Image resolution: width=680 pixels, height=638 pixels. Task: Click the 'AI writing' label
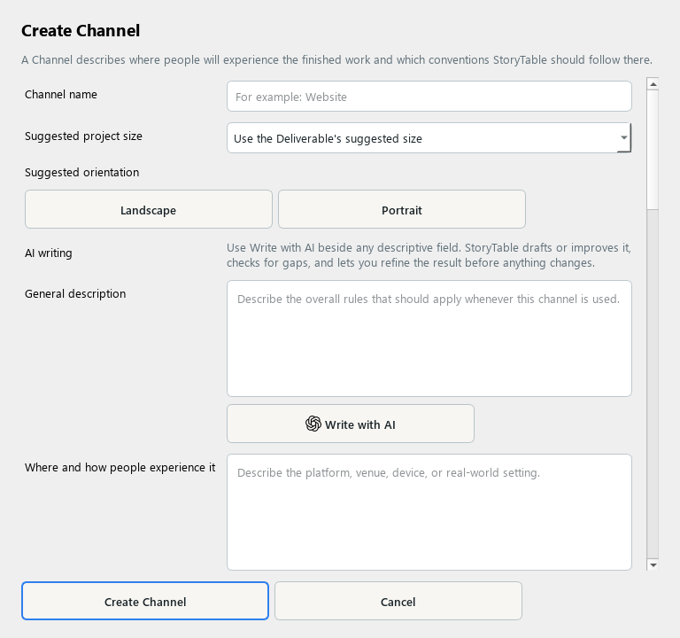pyautogui.click(x=49, y=253)
